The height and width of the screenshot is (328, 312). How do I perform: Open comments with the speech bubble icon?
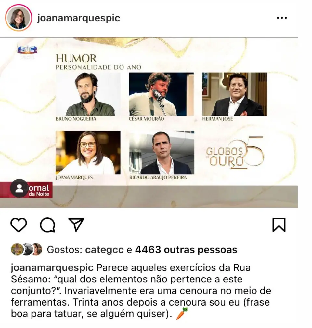coord(48,225)
